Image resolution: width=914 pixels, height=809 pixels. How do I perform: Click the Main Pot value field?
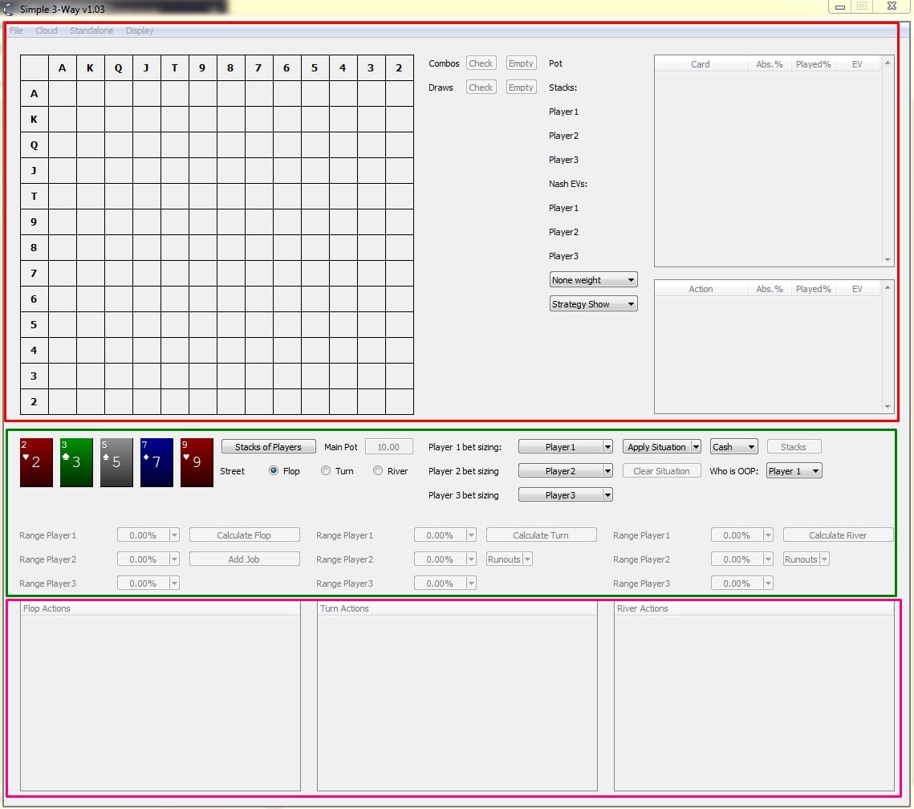[x=388, y=446]
